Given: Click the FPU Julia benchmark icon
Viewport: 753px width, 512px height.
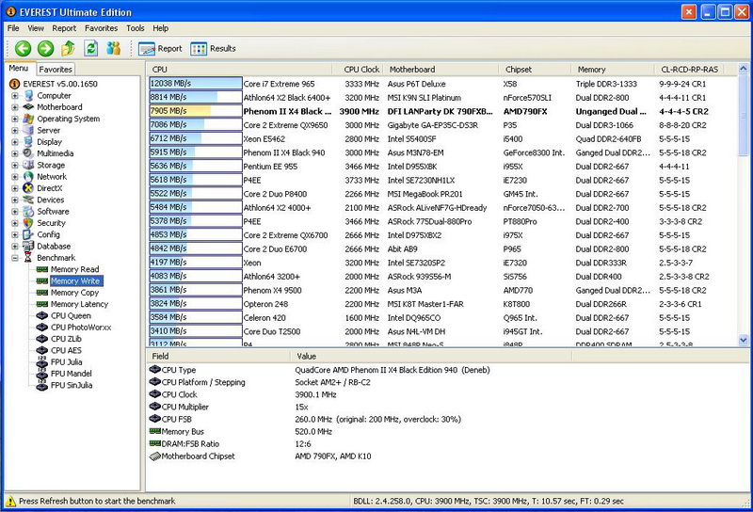Looking at the screenshot, I should click(42, 361).
